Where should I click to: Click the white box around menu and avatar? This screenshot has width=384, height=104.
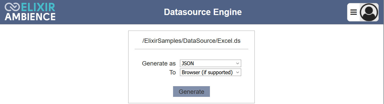[x=363, y=12]
